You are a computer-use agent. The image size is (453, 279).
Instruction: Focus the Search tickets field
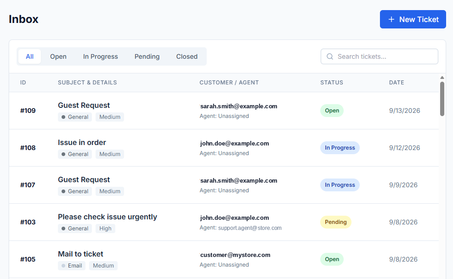(379, 56)
